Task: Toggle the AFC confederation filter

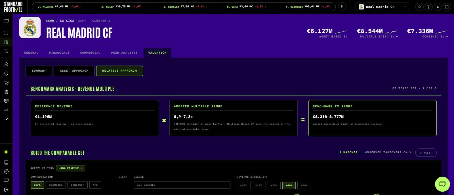Action: (95, 185)
